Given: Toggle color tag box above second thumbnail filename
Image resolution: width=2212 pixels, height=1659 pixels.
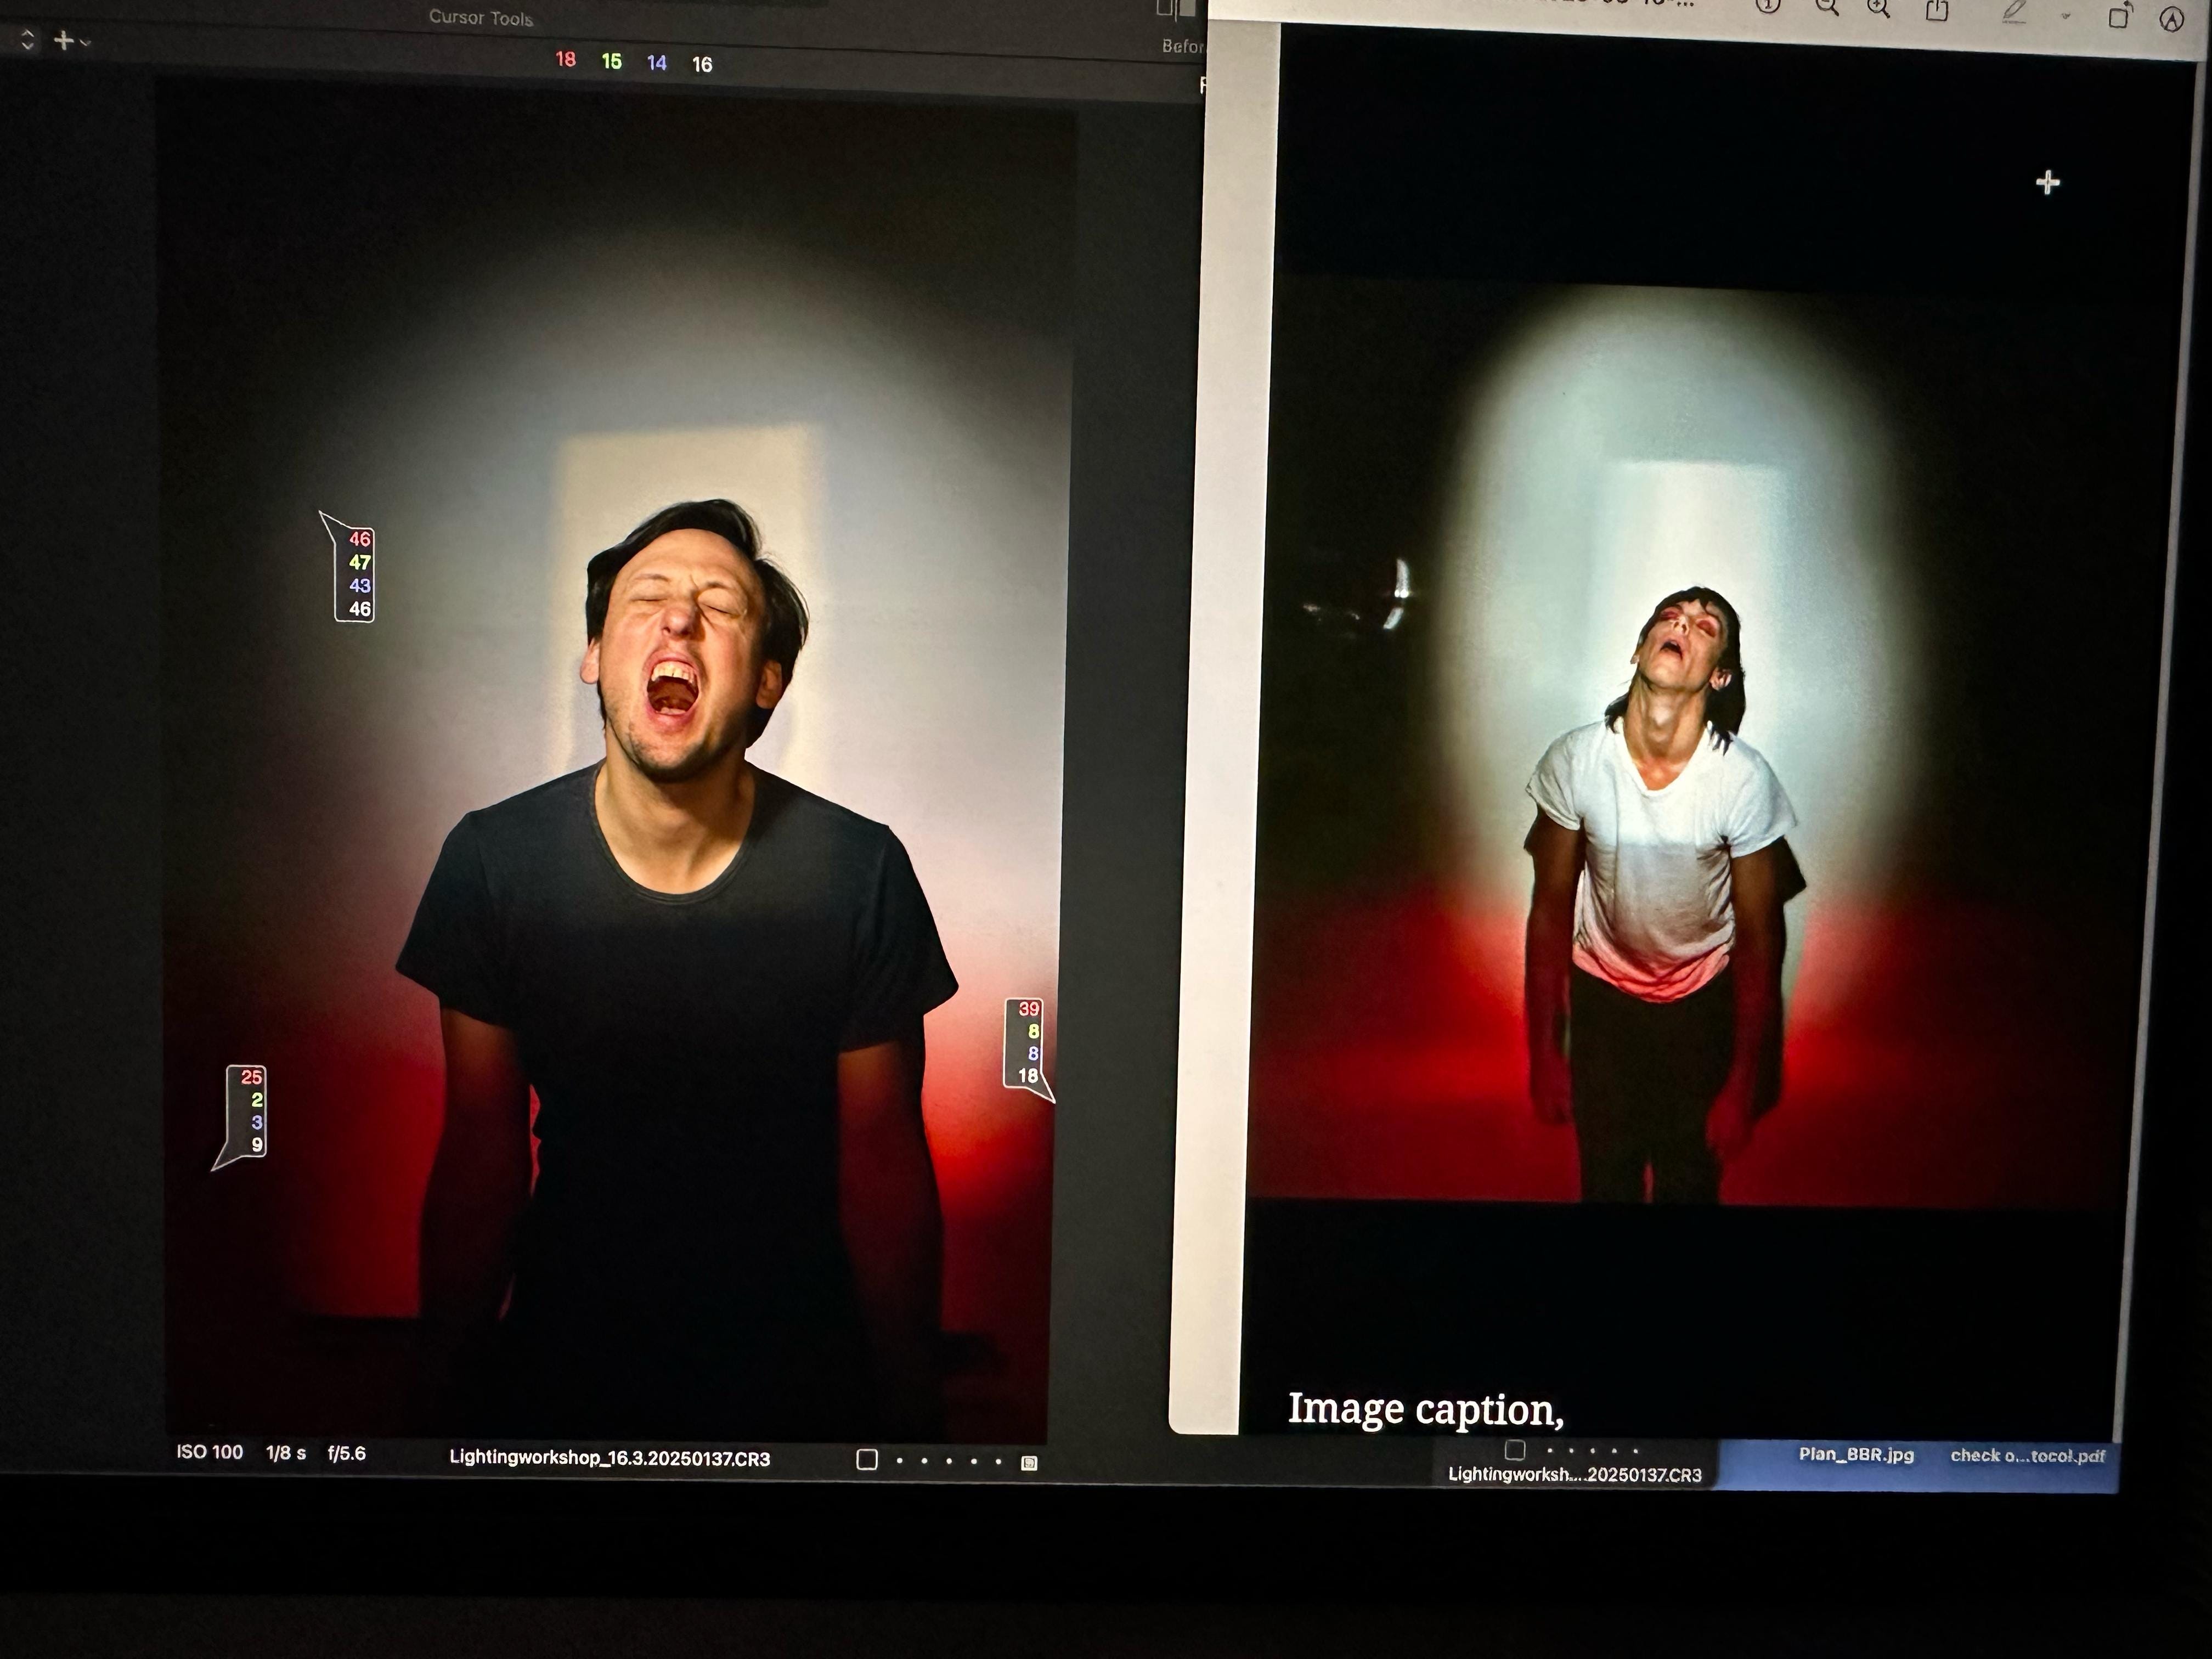Looking at the screenshot, I should 1515,1450.
